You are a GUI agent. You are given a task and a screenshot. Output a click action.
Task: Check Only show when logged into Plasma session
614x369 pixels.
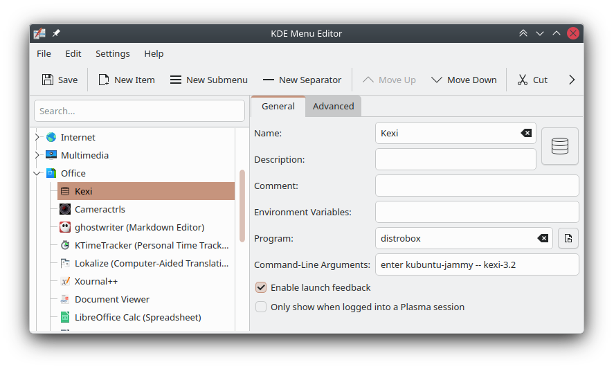[x=261, y=307]
